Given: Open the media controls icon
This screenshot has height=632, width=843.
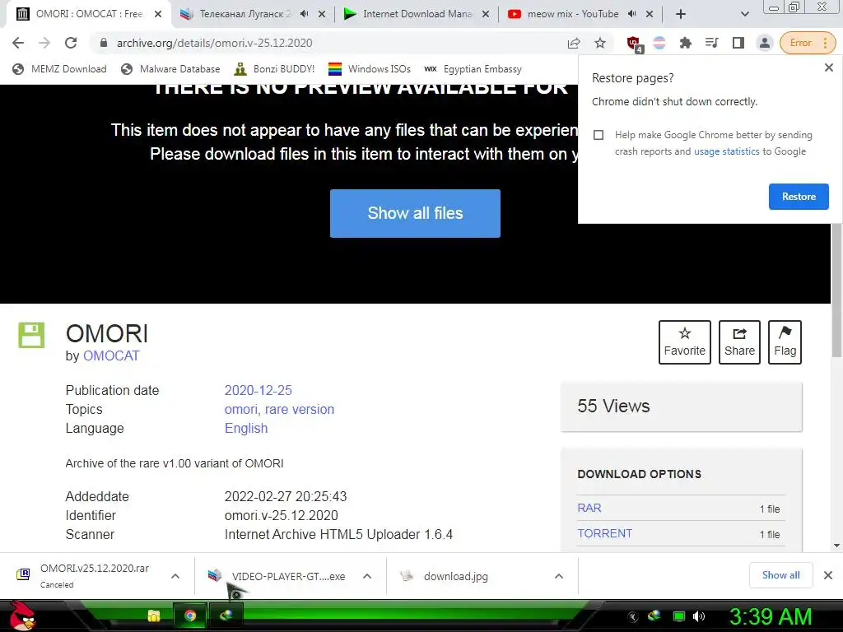Looking at the screenshot, I should tap(712, 43).
